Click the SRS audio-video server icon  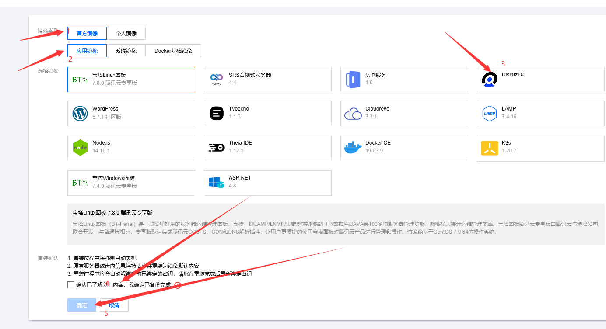pyautogui.click(x=217, y=80)
